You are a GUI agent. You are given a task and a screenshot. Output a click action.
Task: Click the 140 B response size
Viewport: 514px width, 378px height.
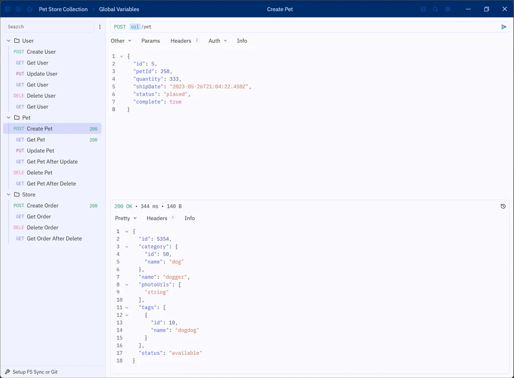(174, 206)
